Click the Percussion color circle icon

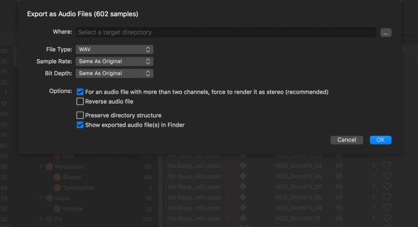tap(49, 167)
